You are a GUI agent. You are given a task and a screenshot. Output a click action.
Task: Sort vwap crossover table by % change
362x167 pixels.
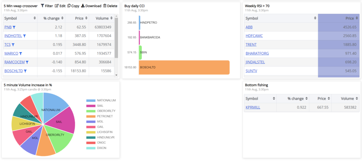tap(53, 18)
